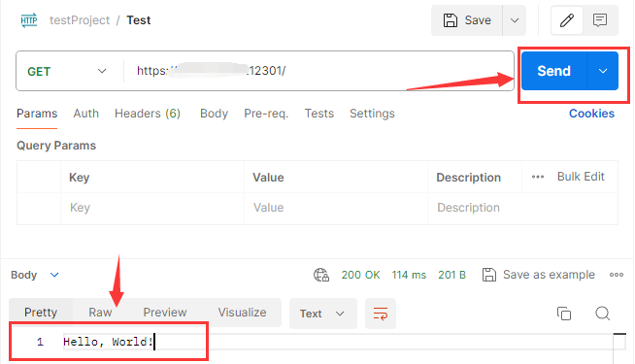Click the Description input cell
The image size is (635, 364).
tap(522, 208)
